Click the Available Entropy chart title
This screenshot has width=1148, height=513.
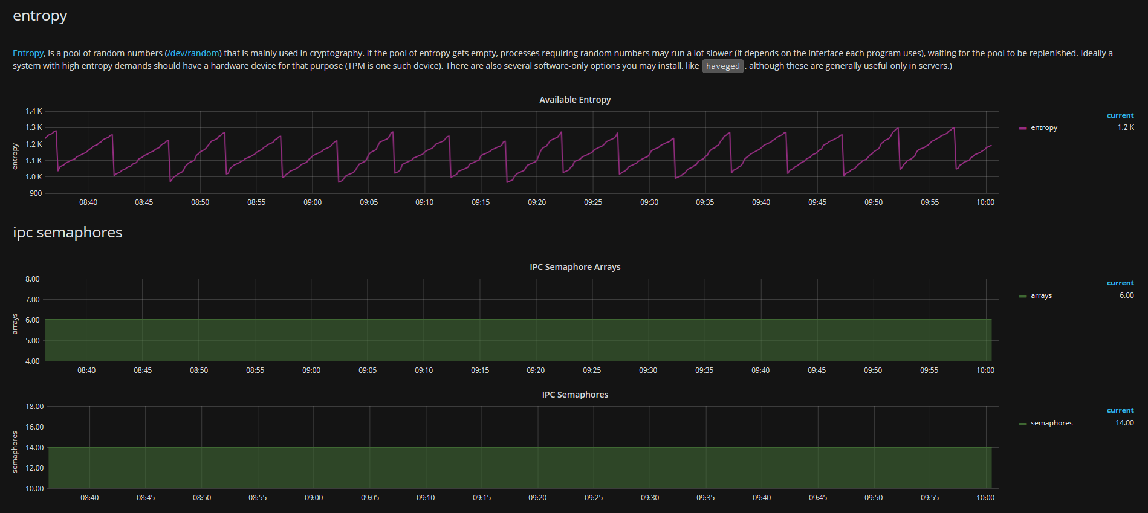click(575, 100)
